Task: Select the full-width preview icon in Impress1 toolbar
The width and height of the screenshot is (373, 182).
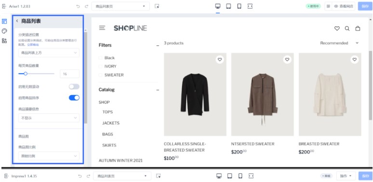Action: [x=251, y=176]
